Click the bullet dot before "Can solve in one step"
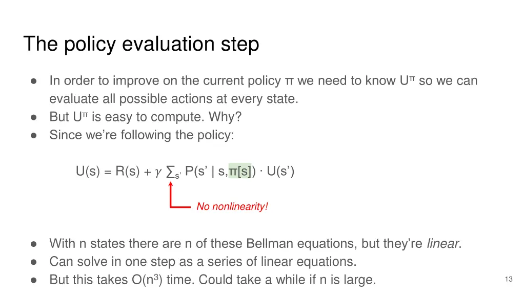Viewport: 525px width, 295px height. pyautogui.click(x=33, y=262)
